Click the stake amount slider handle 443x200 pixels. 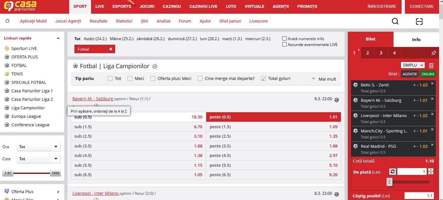click(389, 182)
